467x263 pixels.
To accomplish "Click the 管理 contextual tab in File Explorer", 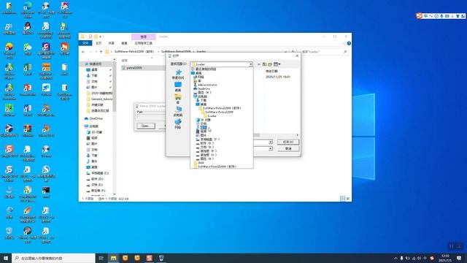I will [x=143, y=37].
